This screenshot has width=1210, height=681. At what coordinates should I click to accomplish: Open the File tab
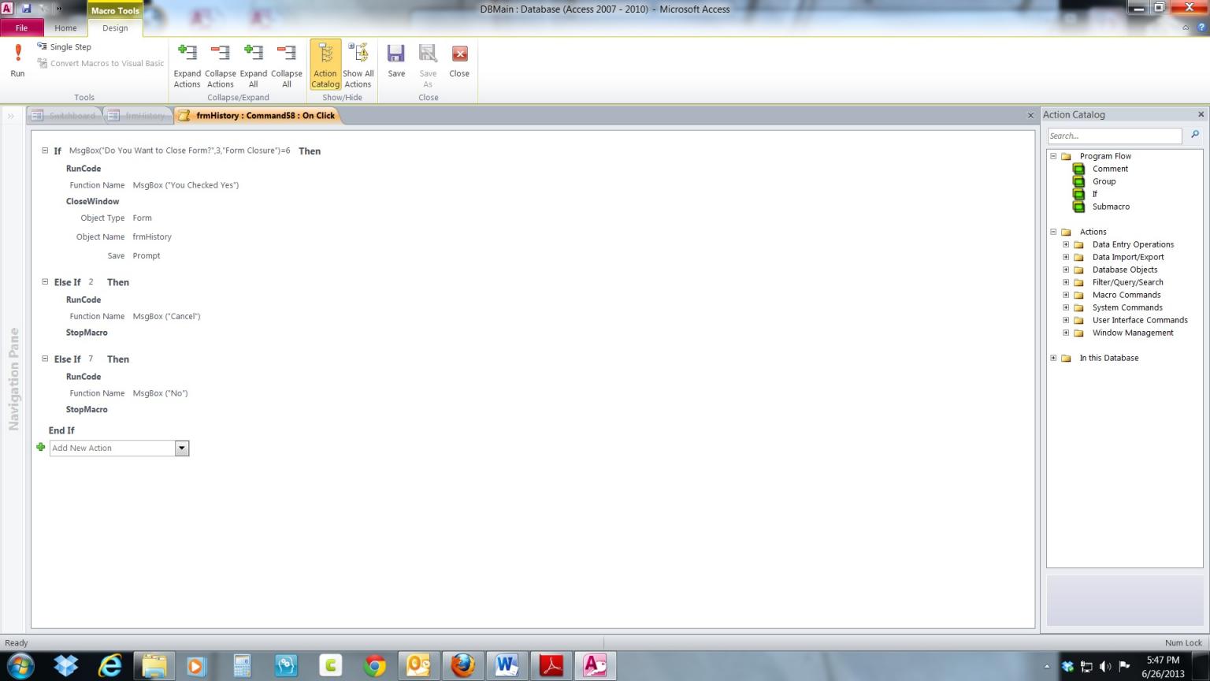[21, 28]
